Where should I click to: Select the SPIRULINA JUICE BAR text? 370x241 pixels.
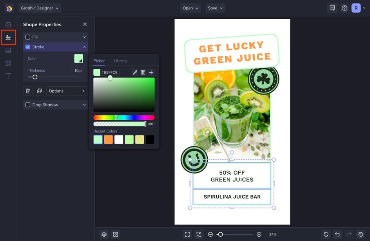232,197
